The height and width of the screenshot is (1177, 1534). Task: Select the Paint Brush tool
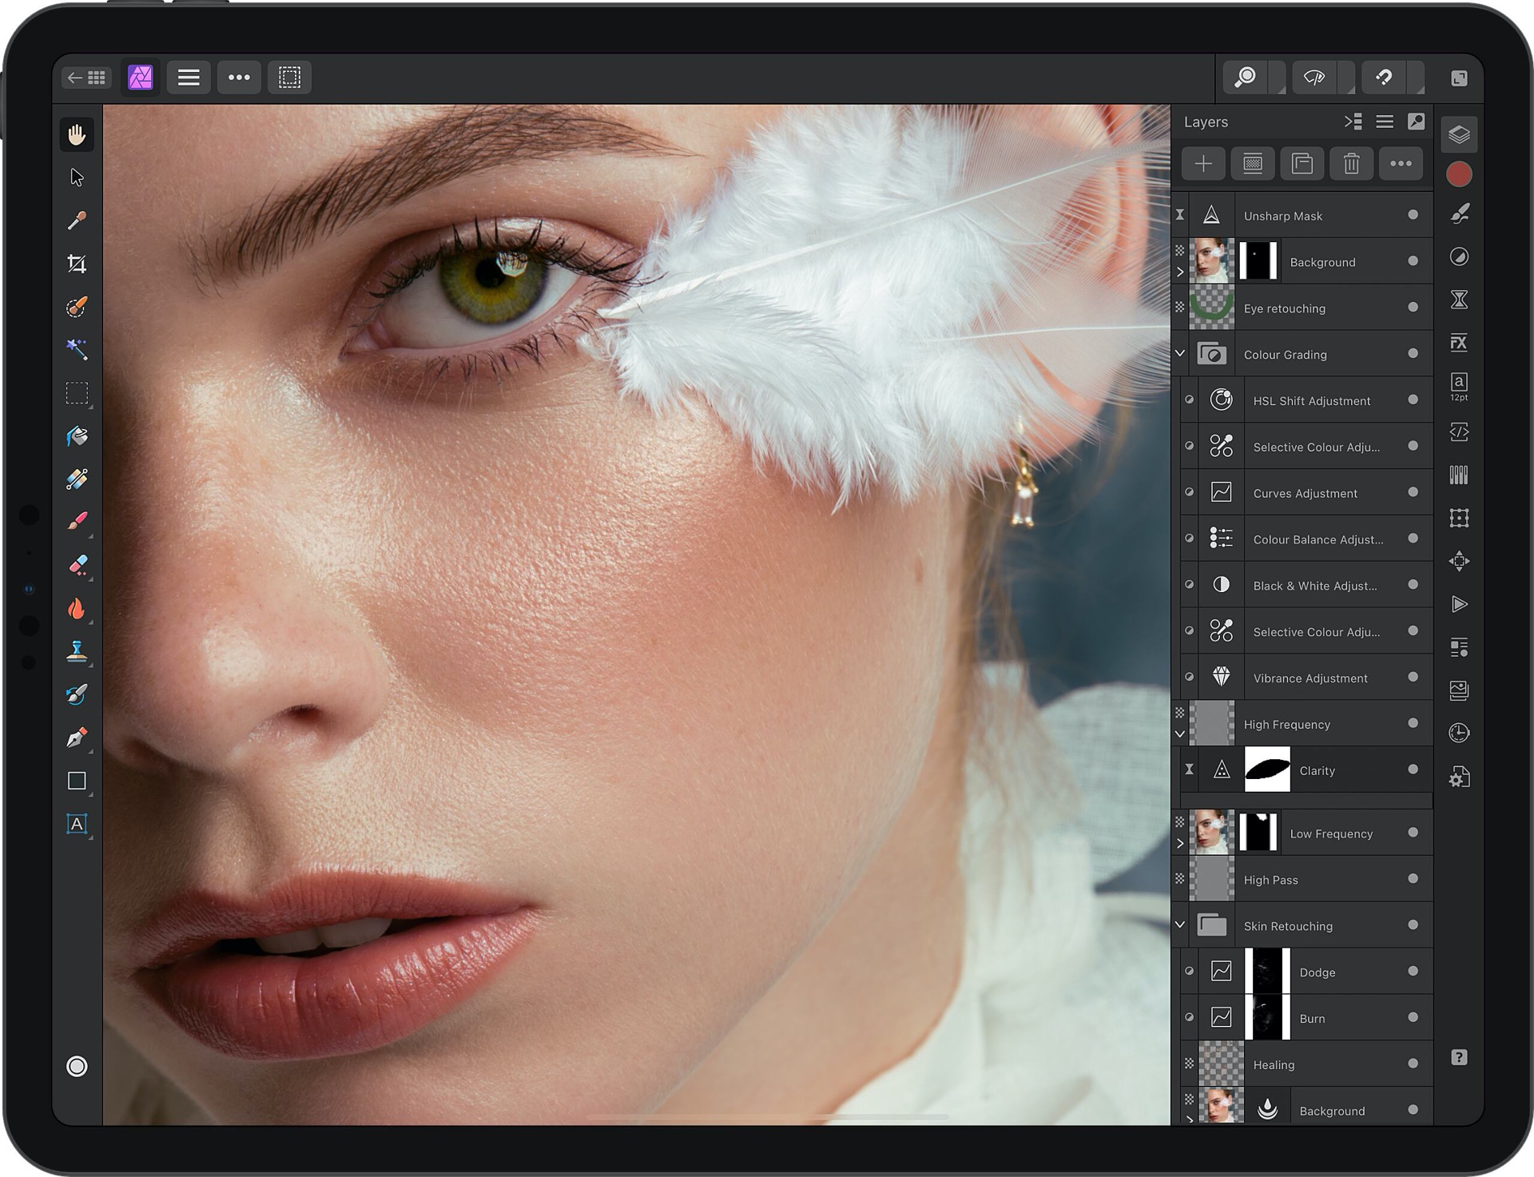(77, 522)
